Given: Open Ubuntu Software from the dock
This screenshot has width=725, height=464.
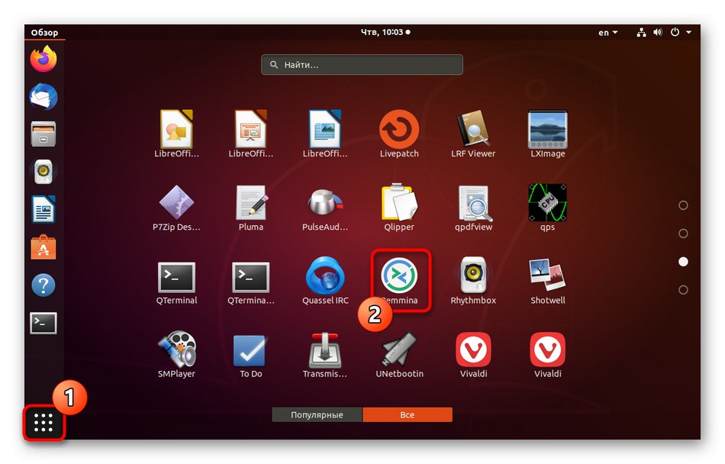Looking at the screenshot, I should pos(43,247).
